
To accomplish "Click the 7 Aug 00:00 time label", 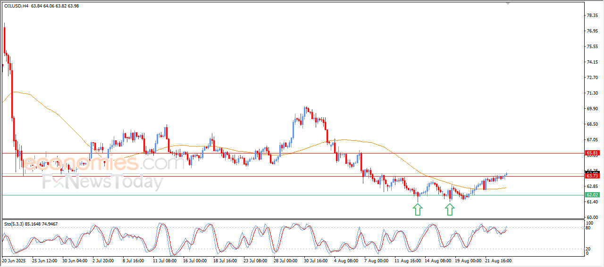I will click(x=376, y=260).
